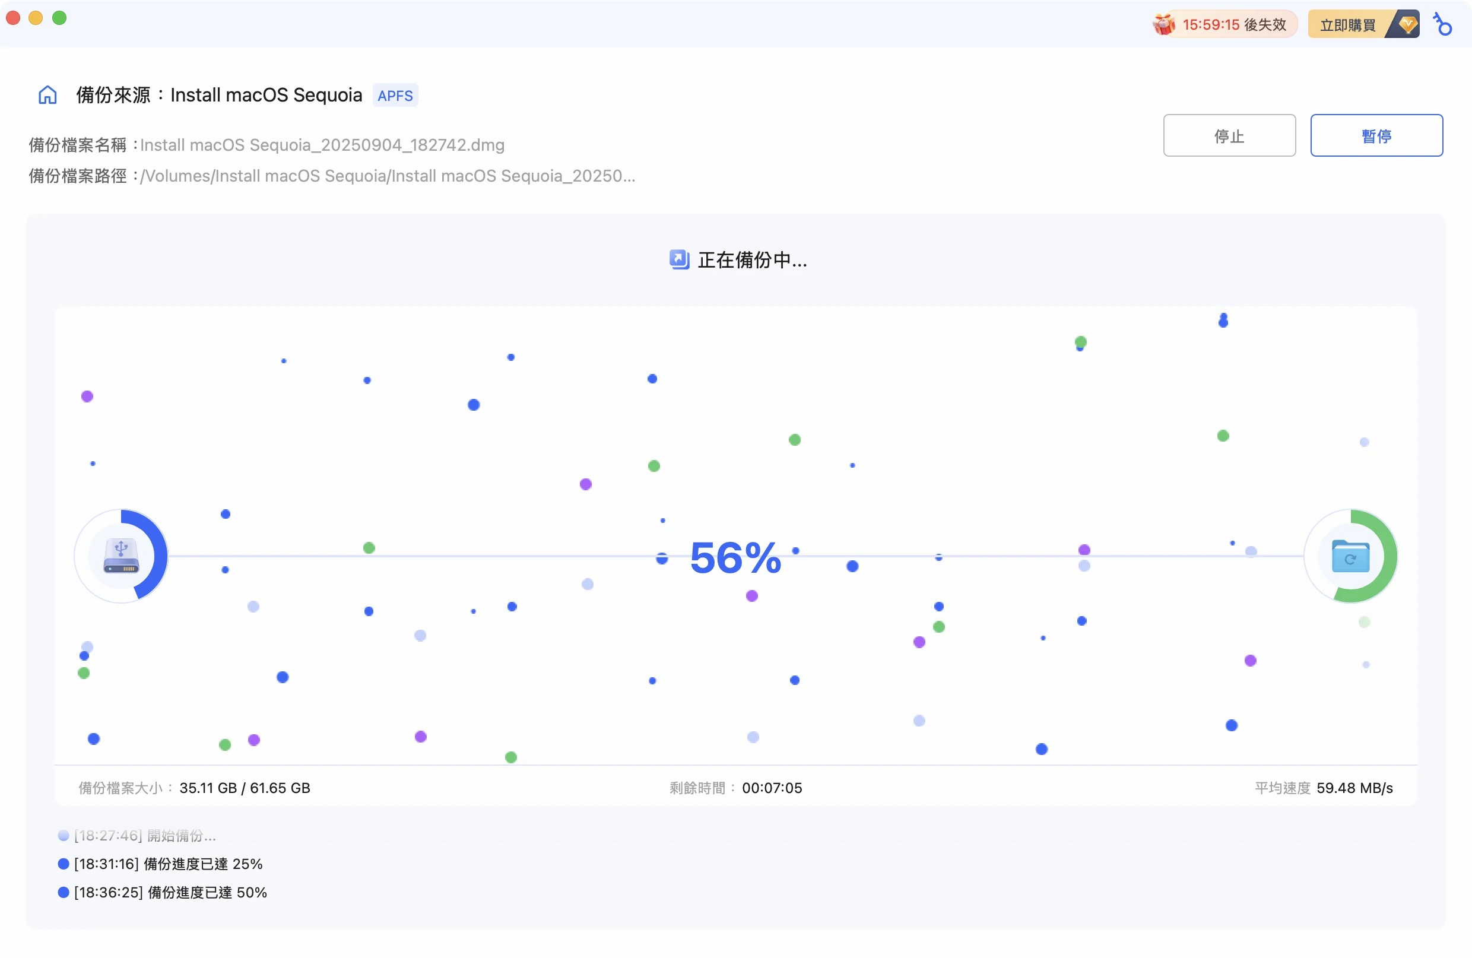1472x958 pixels.
Task: Click the backup icon beside 正在備份中 text
Action: (x=679, y=260)
